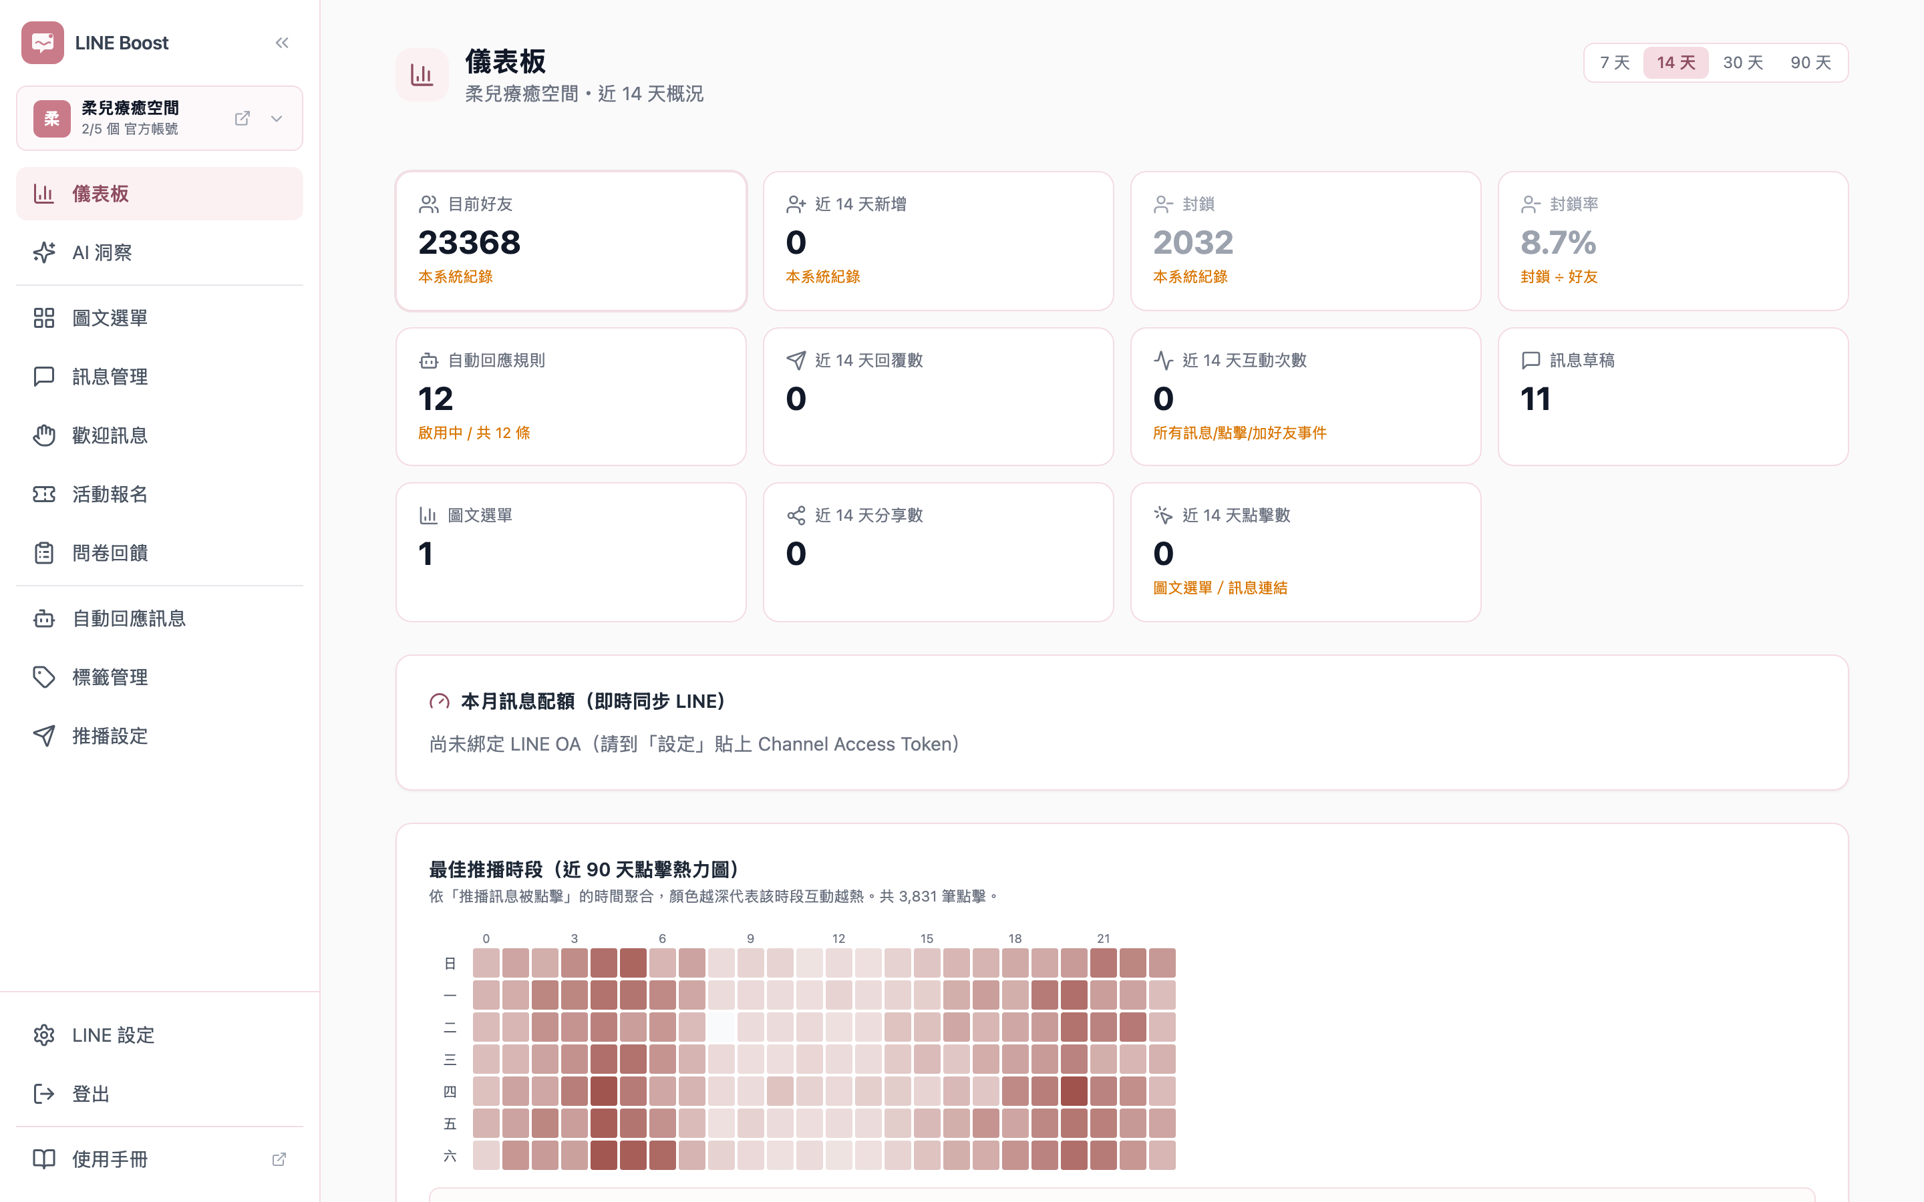Click the 最佳推播時段 heatmap heading
Image resolution: width=1924 pixels, height=1202 pixels.
coord(585,869)
